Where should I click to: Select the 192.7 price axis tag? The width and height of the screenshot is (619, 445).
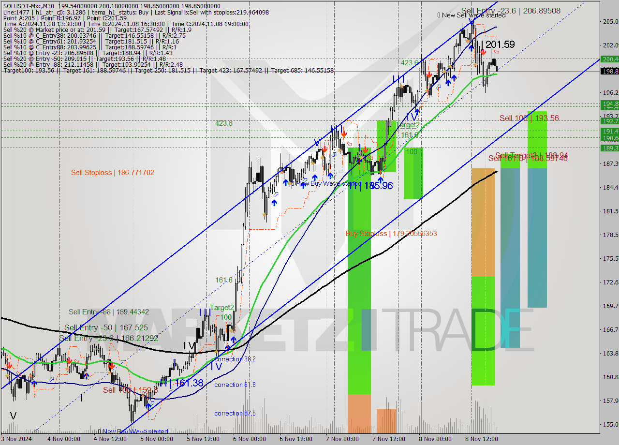tap(609, 121)
